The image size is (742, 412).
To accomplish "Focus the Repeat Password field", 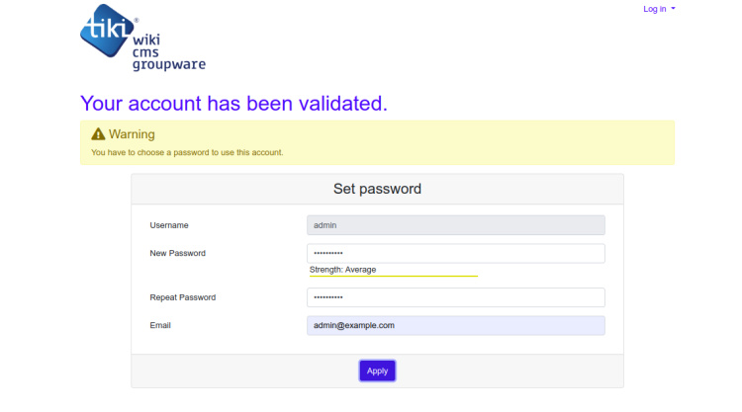I will pyautogui.click(x=456, y=297).
